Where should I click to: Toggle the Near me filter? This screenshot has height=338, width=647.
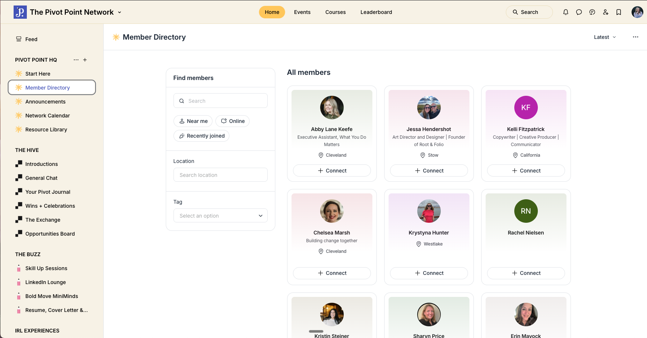193,121
